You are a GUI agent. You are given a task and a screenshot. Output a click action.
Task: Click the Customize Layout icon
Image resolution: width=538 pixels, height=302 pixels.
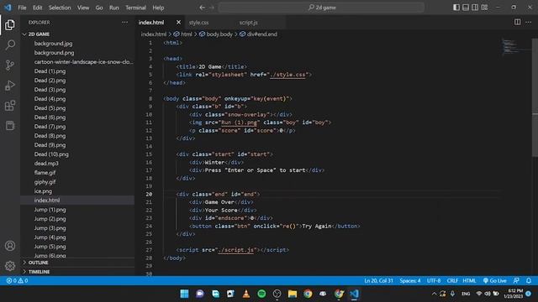[484, 8]
